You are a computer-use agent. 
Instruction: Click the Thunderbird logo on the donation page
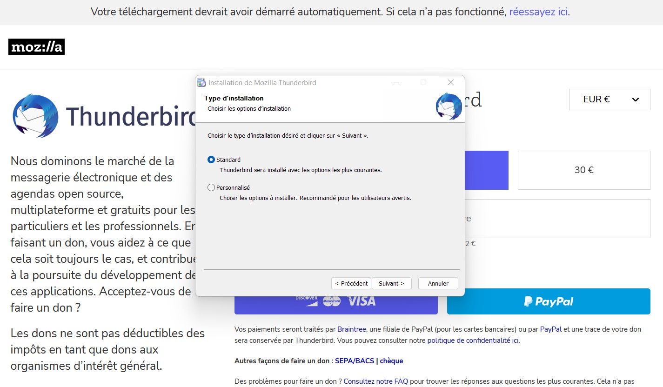35,116
